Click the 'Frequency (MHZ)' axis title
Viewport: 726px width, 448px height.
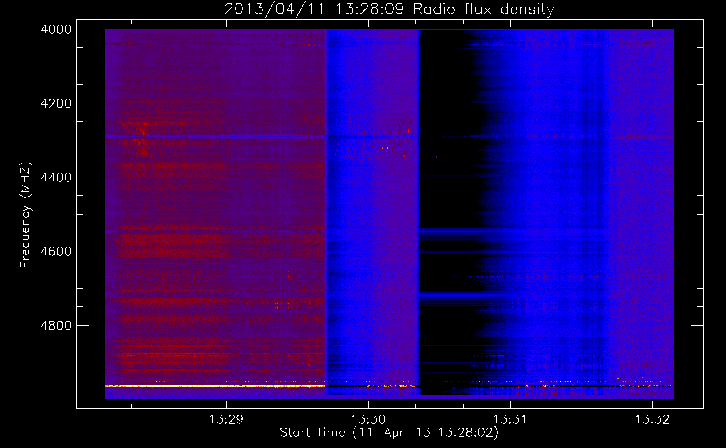point(26,215)
